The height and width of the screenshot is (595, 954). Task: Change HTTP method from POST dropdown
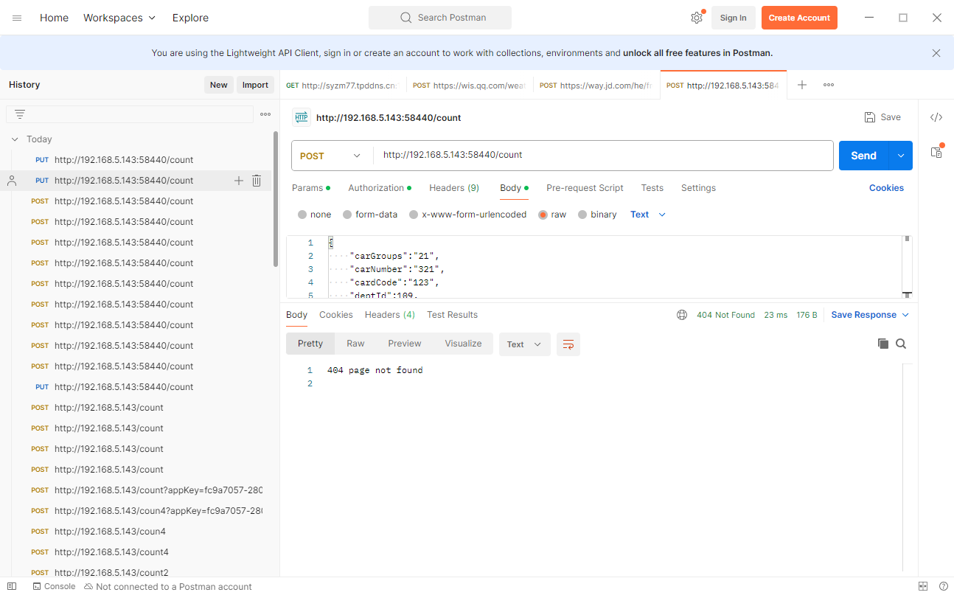tap(332, 156)
